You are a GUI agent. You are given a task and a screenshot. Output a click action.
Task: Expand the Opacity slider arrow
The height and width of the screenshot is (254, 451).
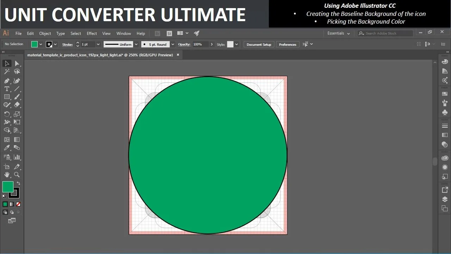pyautogui.click(x=211, y=44)
